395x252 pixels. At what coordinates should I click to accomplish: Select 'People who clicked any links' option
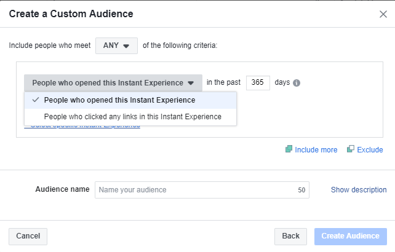coord(132,117)
